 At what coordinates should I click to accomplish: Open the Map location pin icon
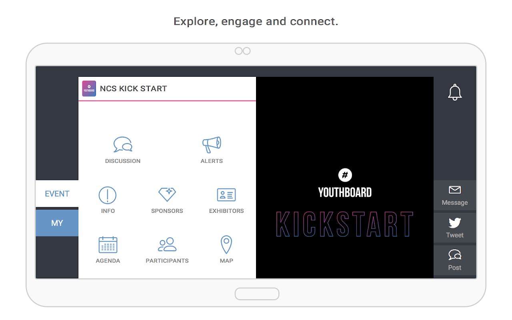pos(226,245)
